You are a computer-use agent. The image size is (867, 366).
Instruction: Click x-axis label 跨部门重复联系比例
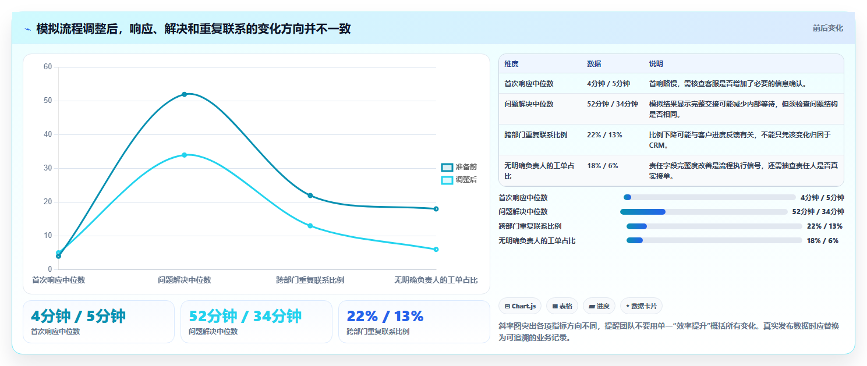click(310, 280)
